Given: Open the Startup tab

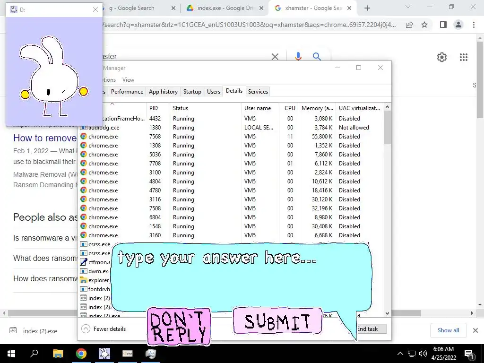Looking at the screenshot, I should (192, 91).
